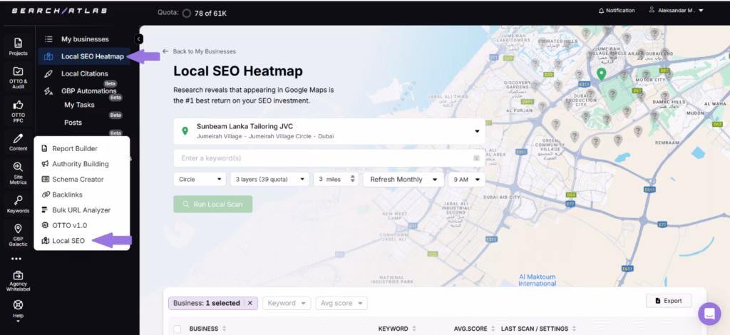The height and width of the screenshot is (335, 730).
Task: Choose Report Builder from the popup menu
Action: coord(75,149)
